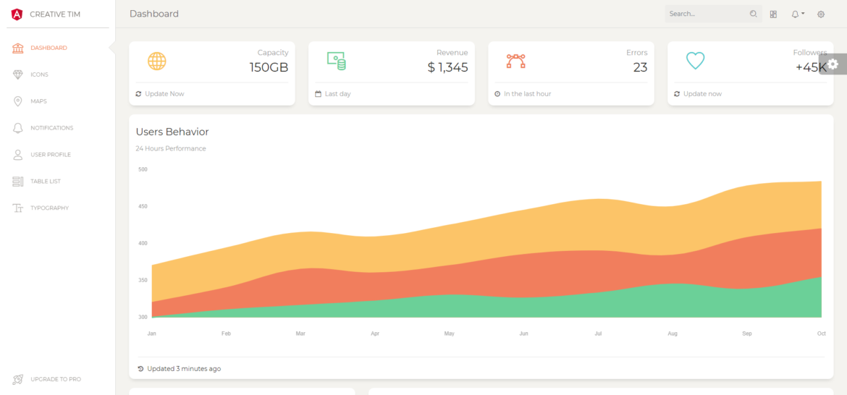Click the 150GB capacity value
The width and height of the screenshot is (847, 395).
(269, 67)
